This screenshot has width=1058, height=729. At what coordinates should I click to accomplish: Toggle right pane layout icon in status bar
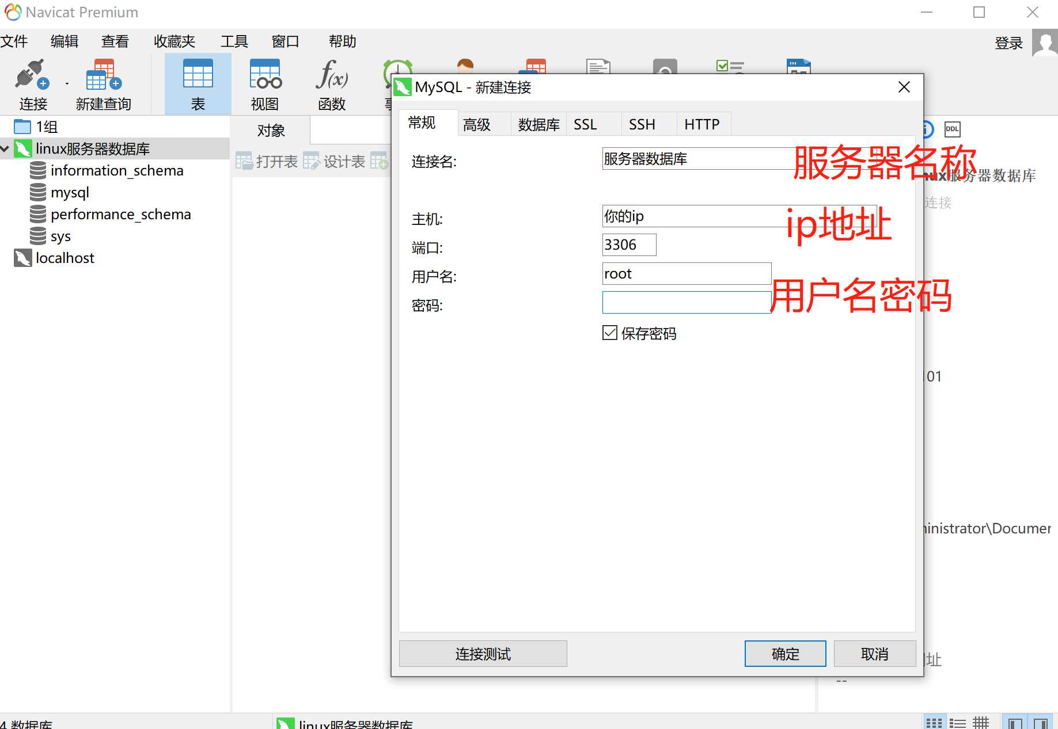click(1041, 723)
